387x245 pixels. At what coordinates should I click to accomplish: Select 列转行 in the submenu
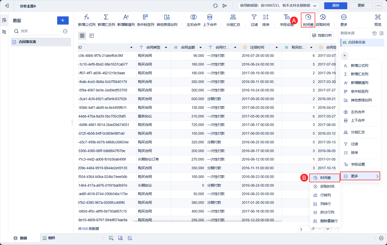pyautogui.click(x=325, y=204)
